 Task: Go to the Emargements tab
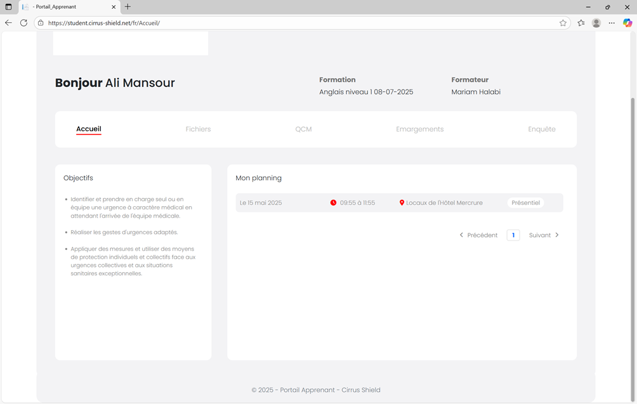tap(419, 129)
